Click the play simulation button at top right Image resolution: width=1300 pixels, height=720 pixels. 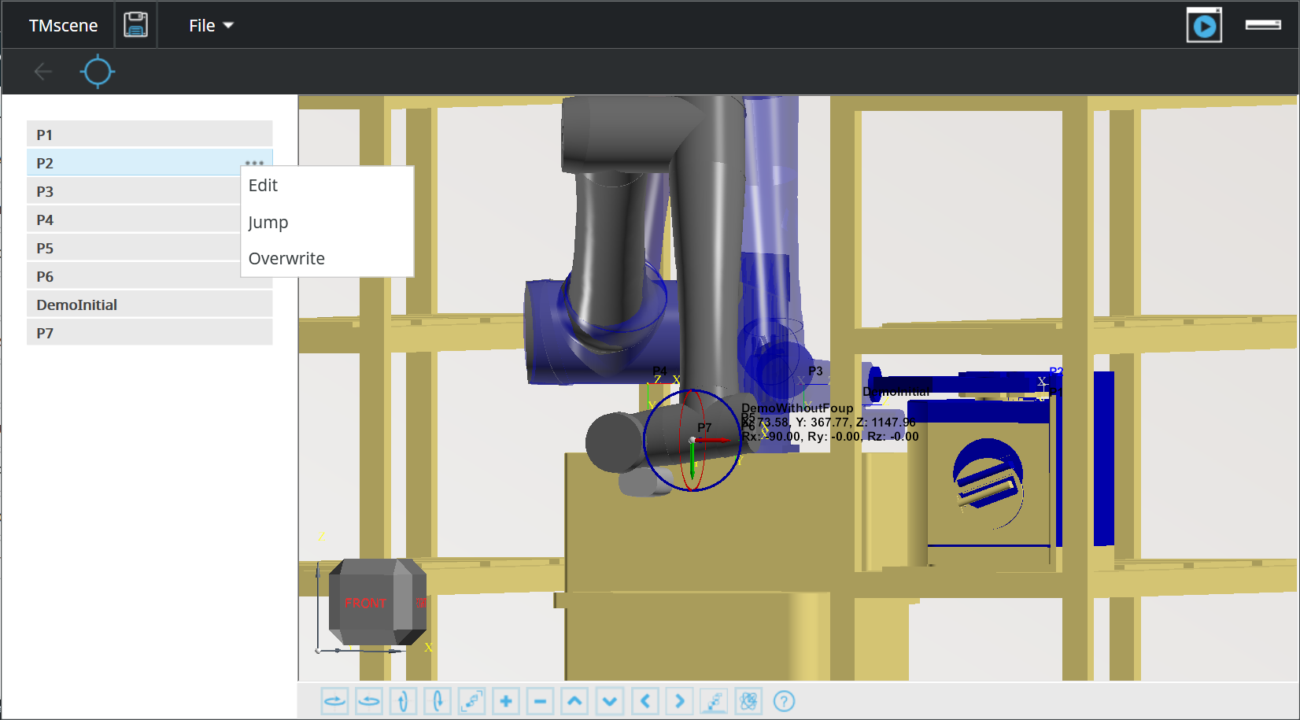1203,26
